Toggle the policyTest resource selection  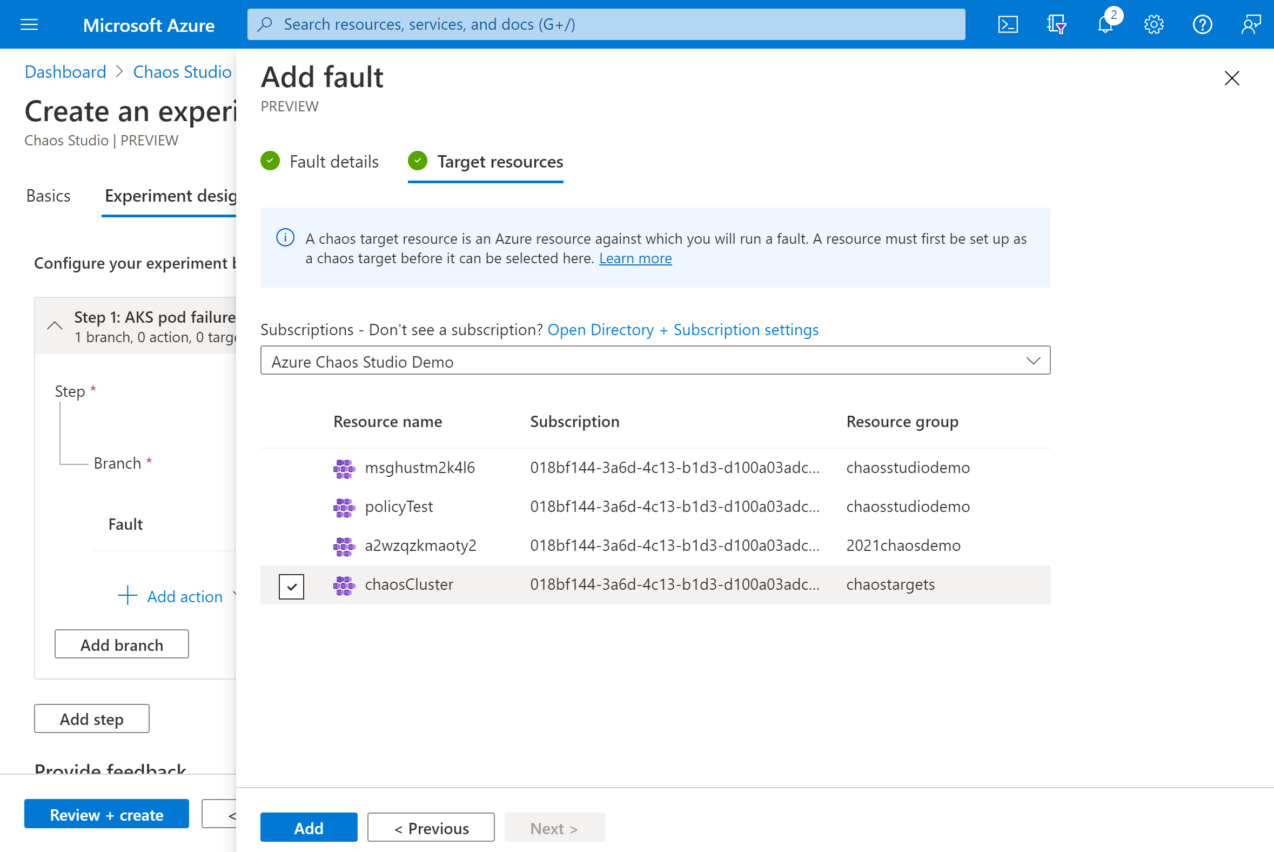point(292,506)
